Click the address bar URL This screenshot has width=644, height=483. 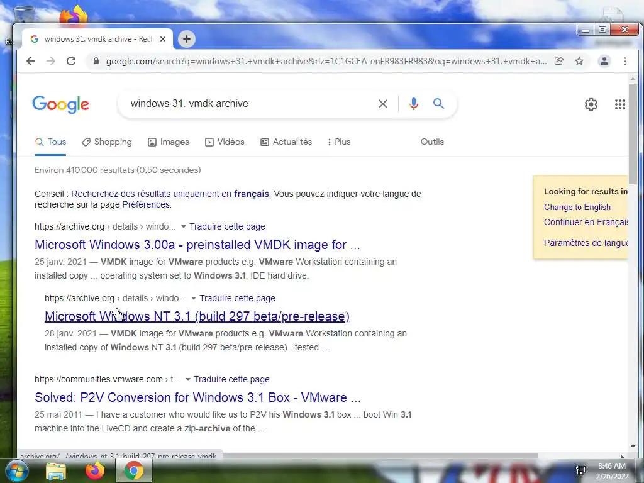326,61
